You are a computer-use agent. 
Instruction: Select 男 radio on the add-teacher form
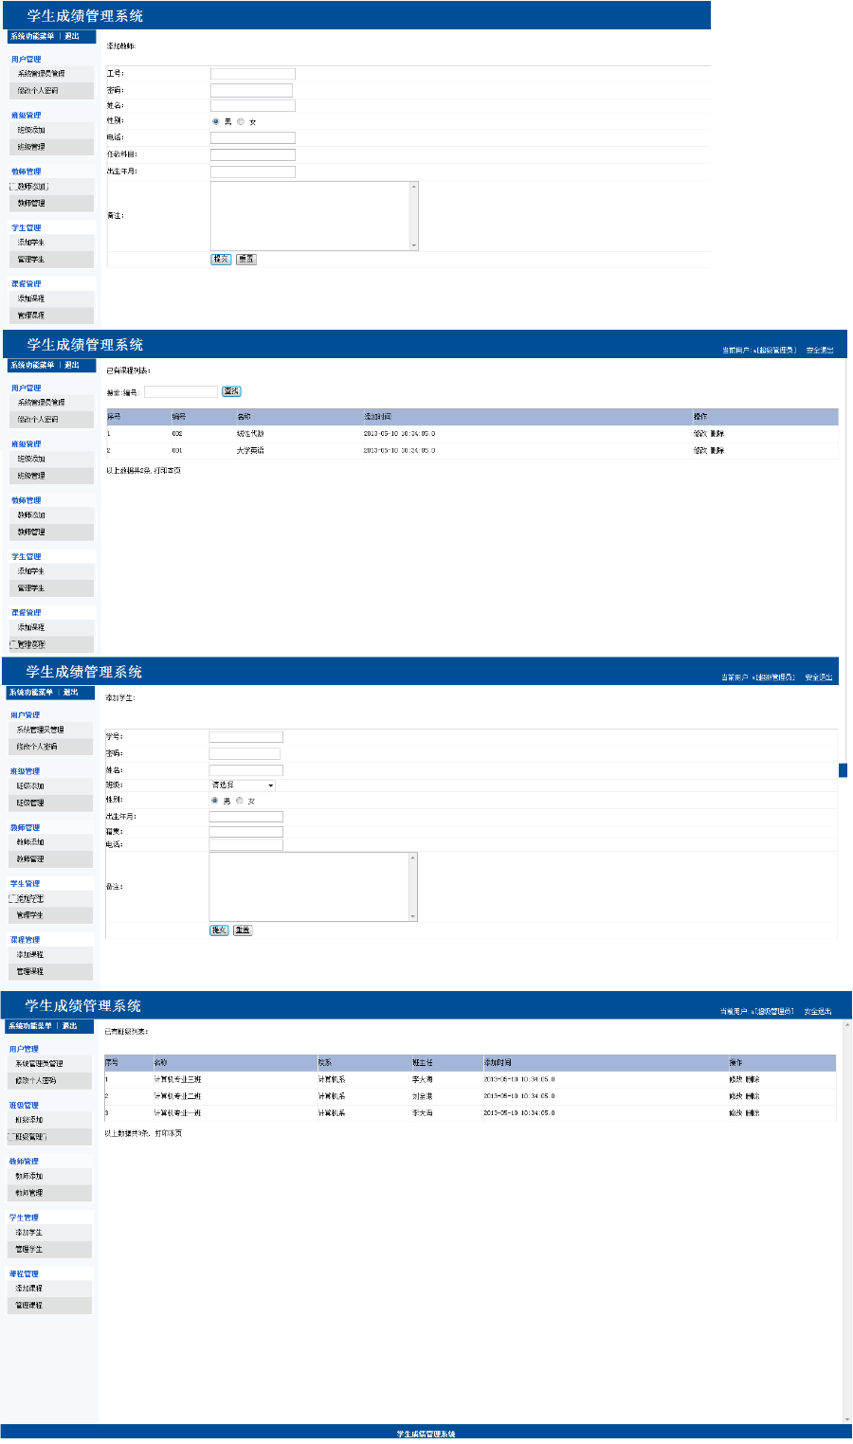[x=216, y=121]
